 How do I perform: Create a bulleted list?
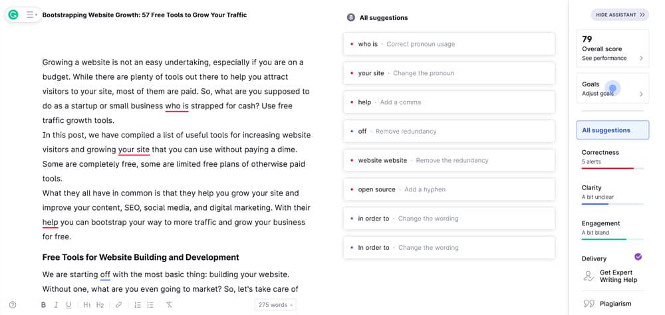pos(150,305)
